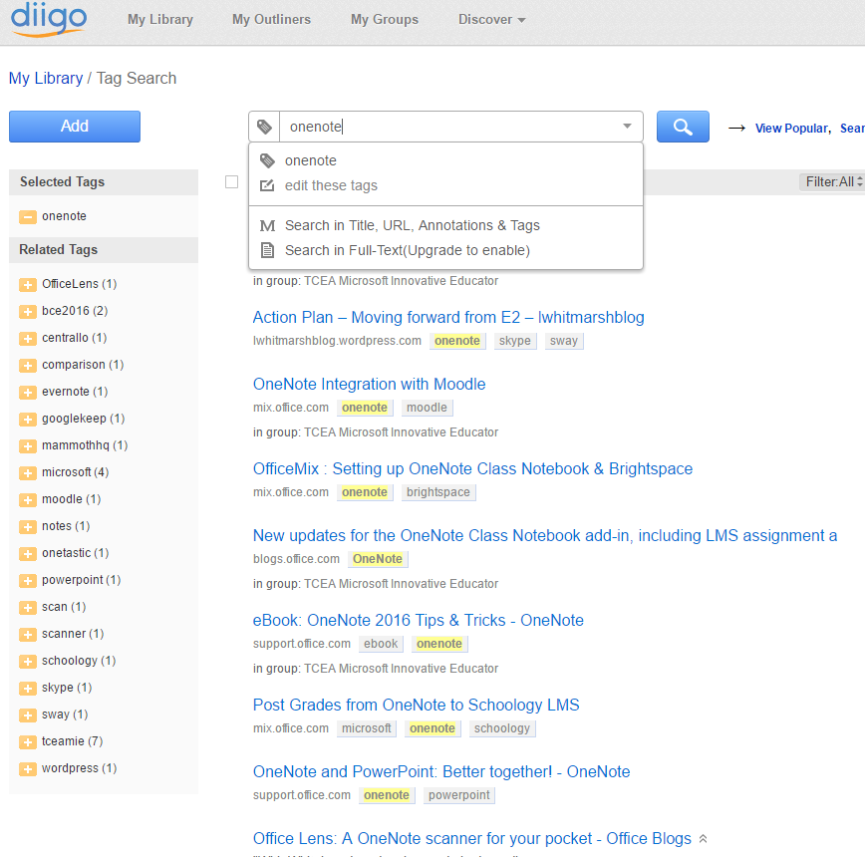Screen dimensions: 865x857
Task: Go to My Groups in navigation bar
Action: pyautogui.click(x=385, y=20)
